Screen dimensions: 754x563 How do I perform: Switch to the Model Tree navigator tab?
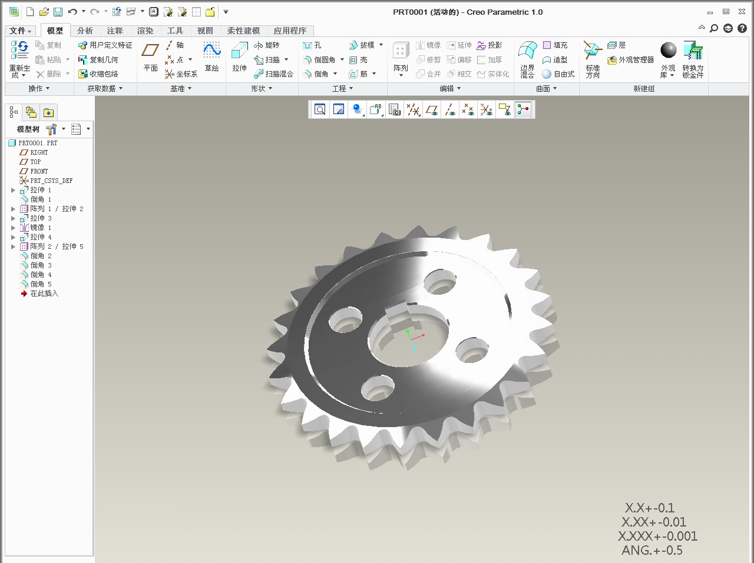[x=14, y=112]
